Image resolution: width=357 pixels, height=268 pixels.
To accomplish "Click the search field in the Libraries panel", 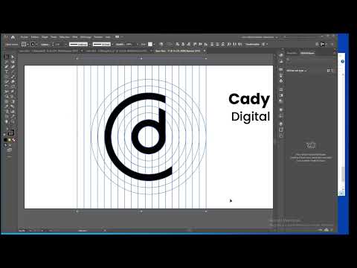I will [x=310, y=60].
